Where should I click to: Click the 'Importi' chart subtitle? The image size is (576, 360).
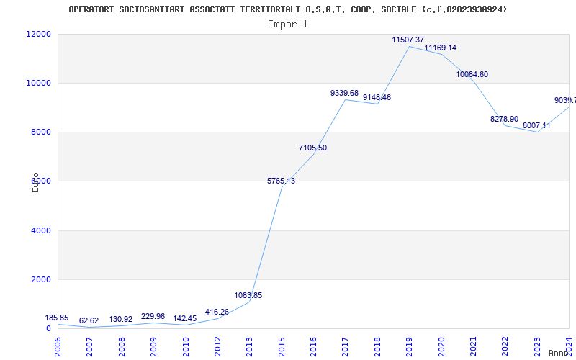pos(288,24)
